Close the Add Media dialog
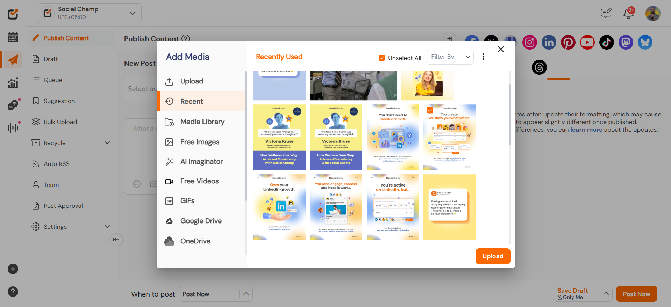 point(501,49)
